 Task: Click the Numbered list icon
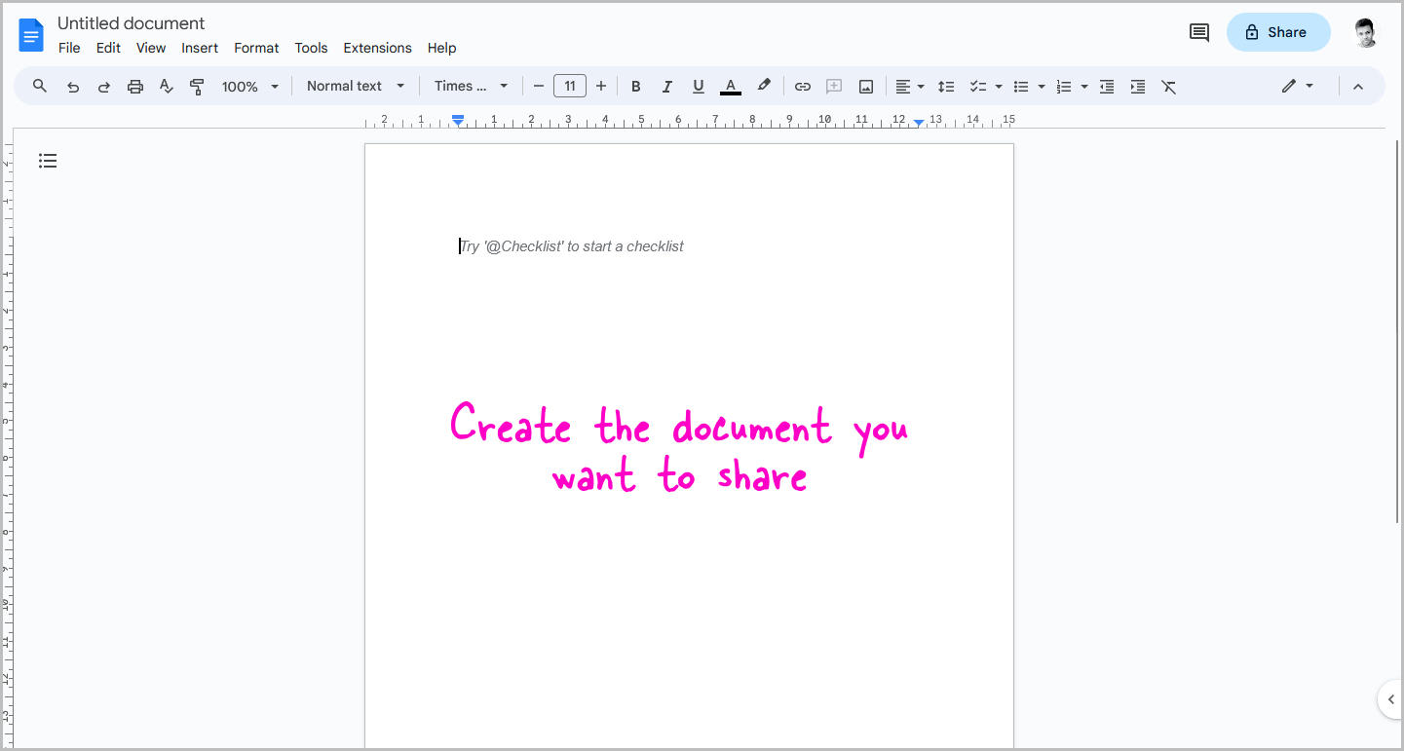1064,87
